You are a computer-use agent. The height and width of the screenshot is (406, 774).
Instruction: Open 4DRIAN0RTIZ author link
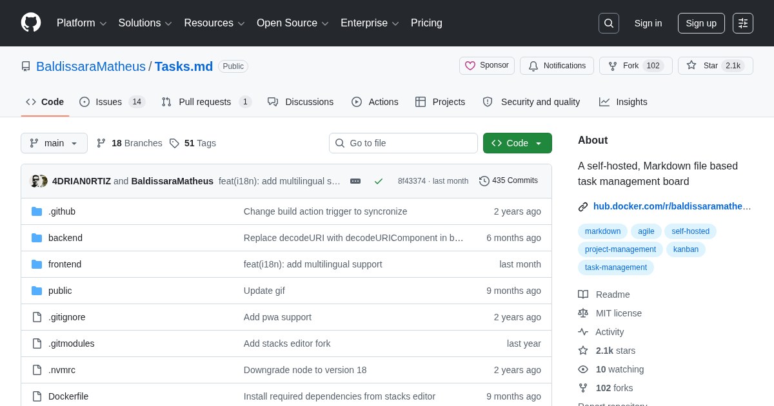(81, 181)
